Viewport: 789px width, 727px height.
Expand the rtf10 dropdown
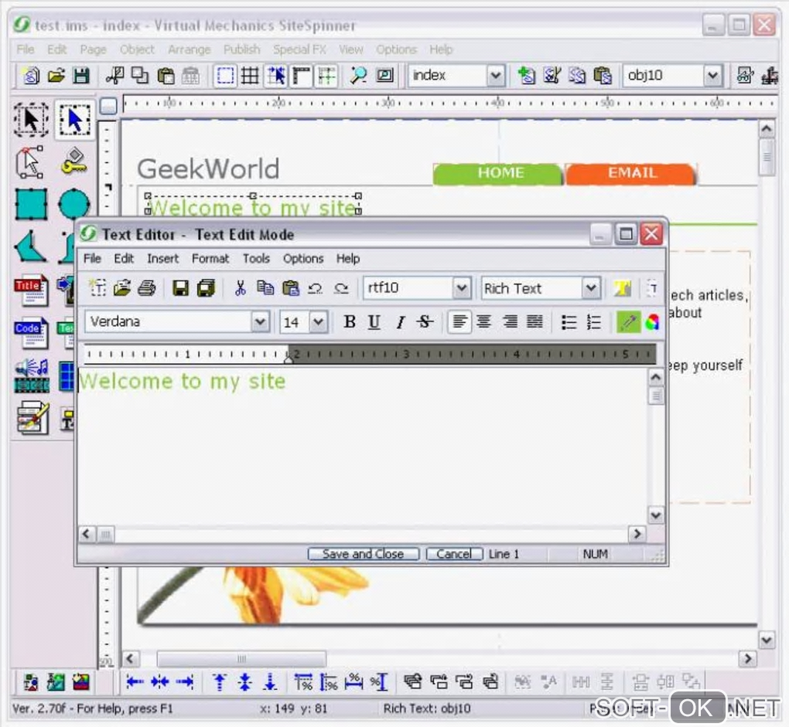point(462,288)
